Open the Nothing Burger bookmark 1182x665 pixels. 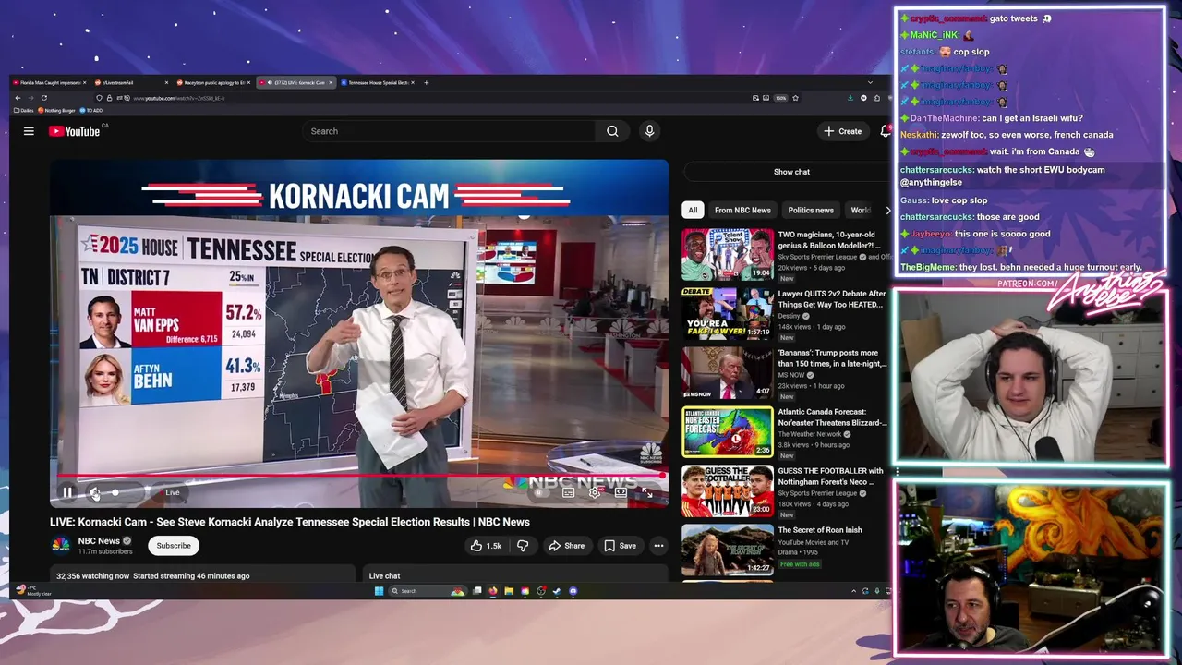point(57,110)
